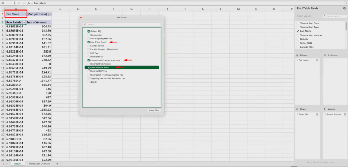Click the info icon next to Order No.
The width and height of the screenshot is (348, 167).
coord(317,114)
